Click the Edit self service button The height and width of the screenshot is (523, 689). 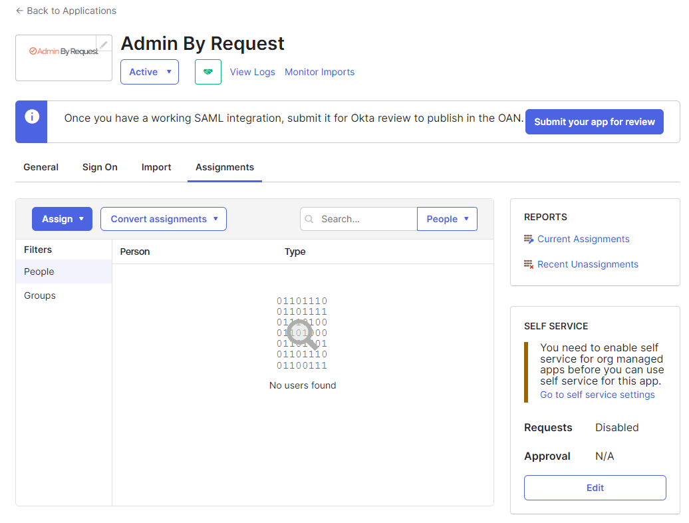click(595, 488)
